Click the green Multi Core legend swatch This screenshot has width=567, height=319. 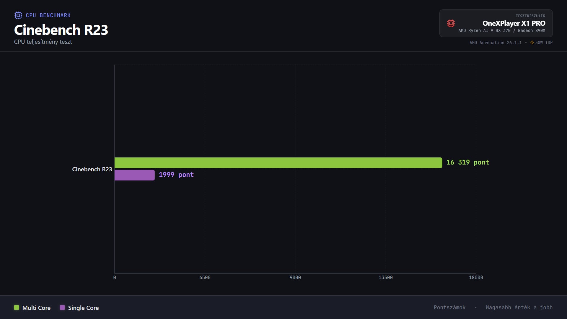[x=17, y=307]
